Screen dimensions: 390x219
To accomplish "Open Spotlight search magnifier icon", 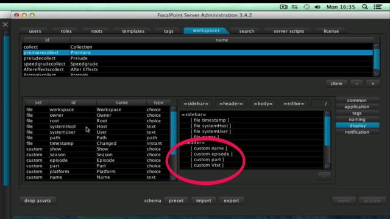I will point(364,7).
